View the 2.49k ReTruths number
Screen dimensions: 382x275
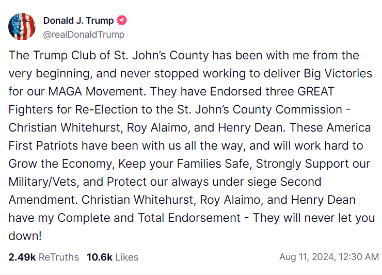click(x=22, y=257)
